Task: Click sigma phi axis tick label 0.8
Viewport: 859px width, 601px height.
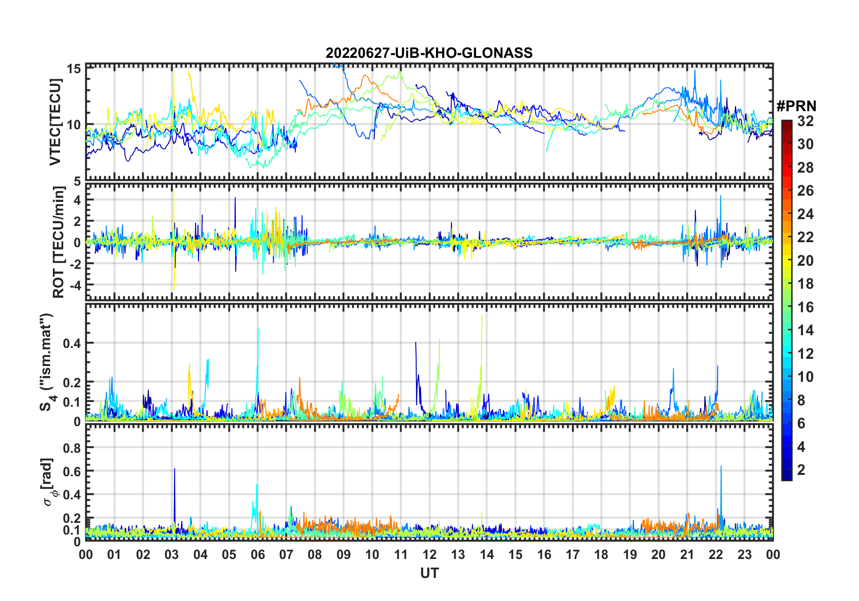Action: (72, 448)
